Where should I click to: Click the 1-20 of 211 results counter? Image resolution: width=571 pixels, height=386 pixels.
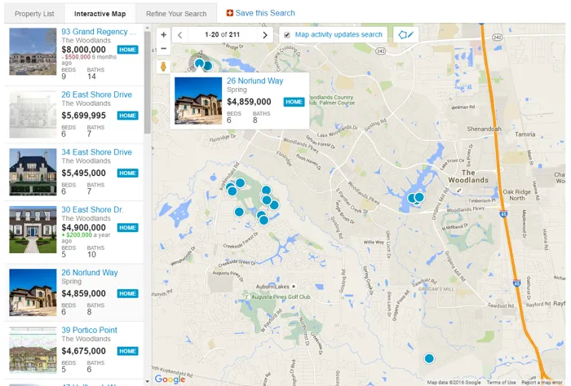[x=222, y=35]
